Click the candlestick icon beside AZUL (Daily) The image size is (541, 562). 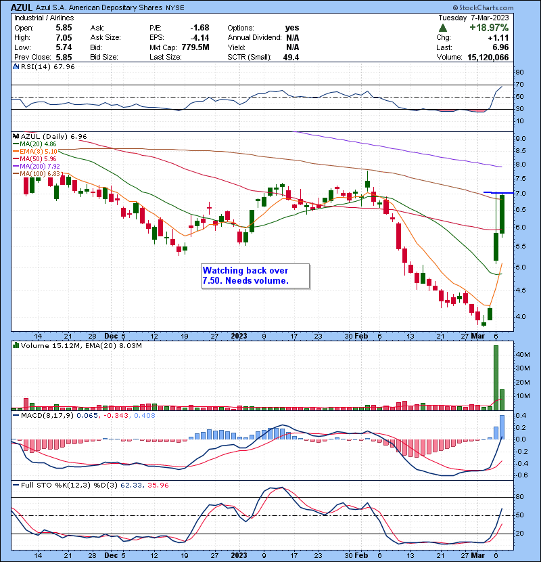coord(16,136)
